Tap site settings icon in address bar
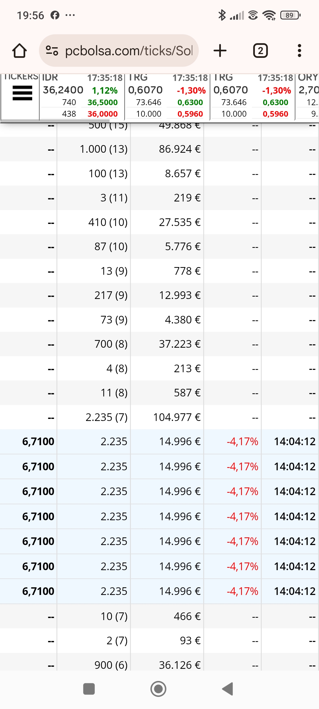Screen dimensions: 319x709 pyautogui.click(x=52, y=51)
